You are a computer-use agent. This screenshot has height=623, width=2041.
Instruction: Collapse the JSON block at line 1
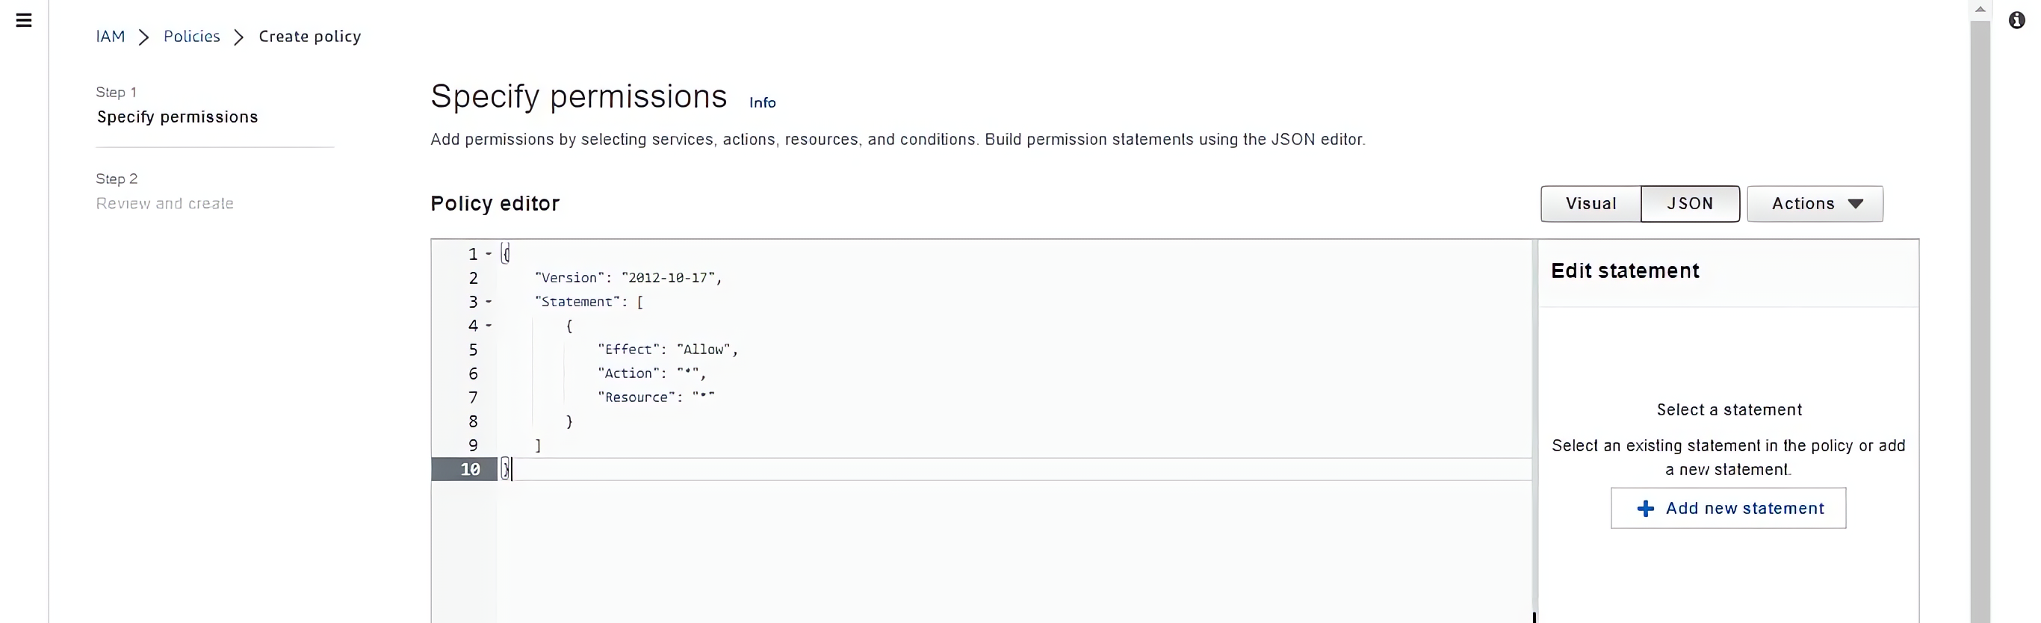tap(489, 255)
